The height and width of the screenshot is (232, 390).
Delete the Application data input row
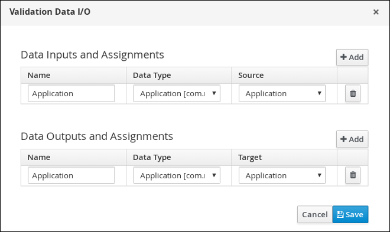click(353, 93)
